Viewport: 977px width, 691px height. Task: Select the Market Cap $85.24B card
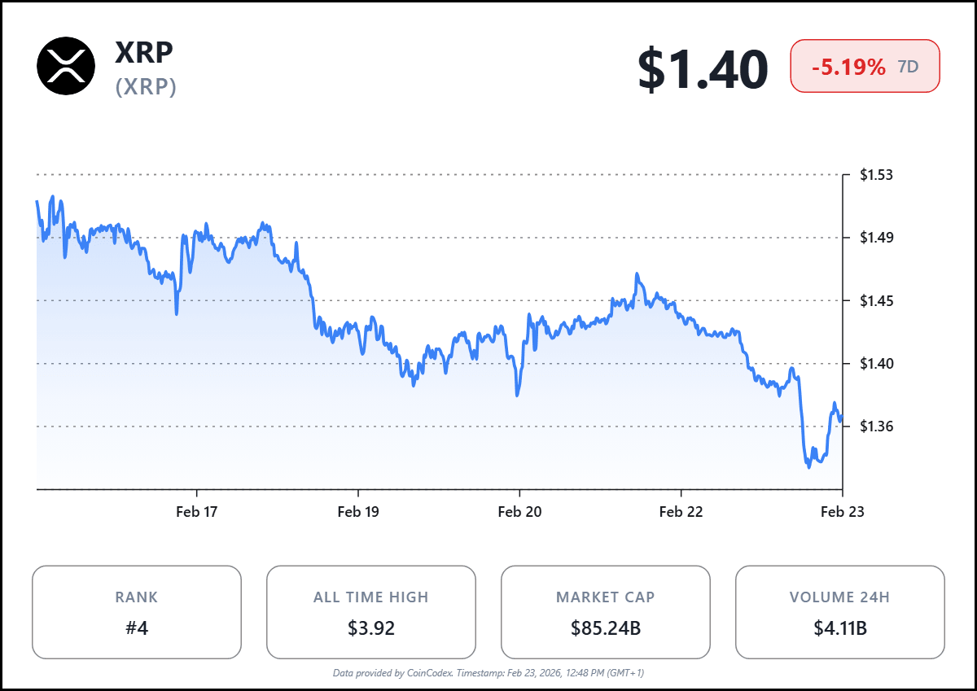(x=605, y=612)
